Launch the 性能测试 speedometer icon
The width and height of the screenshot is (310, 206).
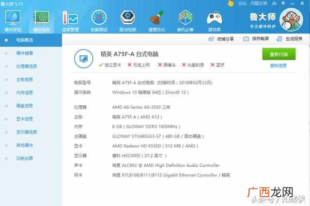point(99,21)
